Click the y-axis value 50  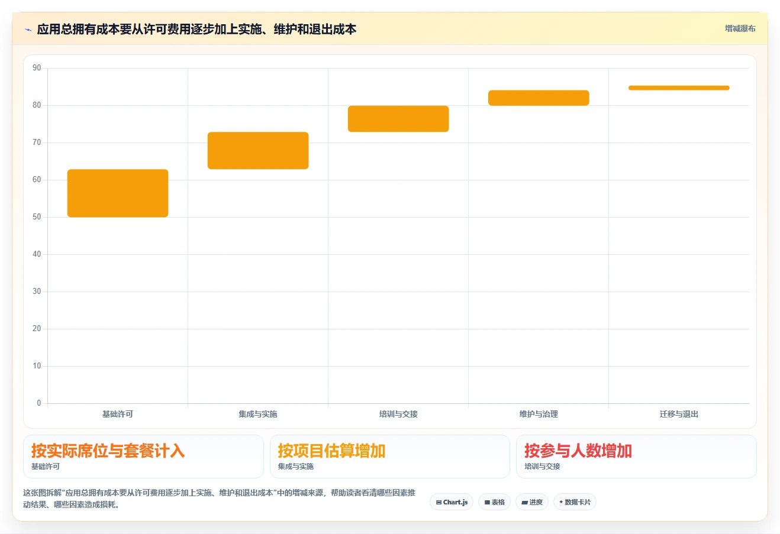pos(37,217)
